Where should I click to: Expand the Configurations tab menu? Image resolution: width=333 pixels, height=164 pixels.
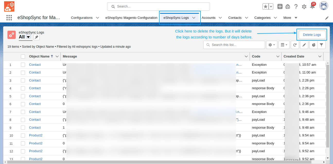point(98,18)
